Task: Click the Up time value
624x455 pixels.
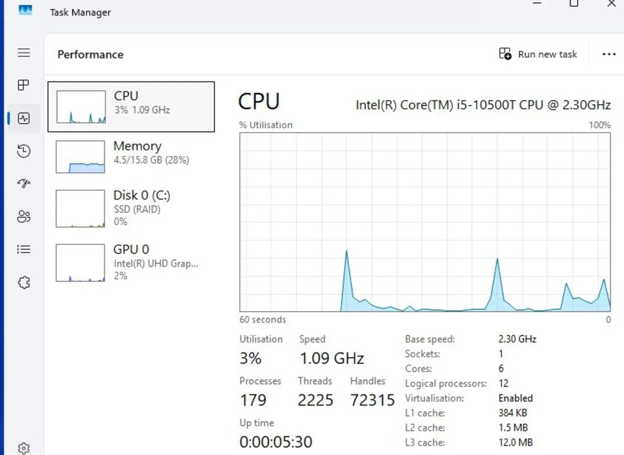Action: (276, 441)
